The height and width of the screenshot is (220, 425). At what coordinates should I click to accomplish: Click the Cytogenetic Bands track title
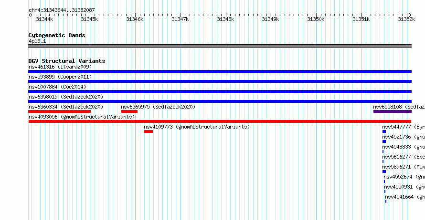57,35
